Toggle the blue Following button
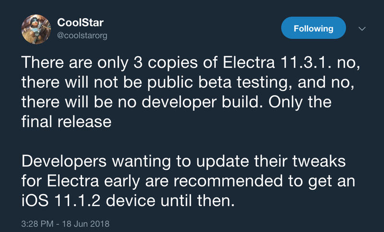This screenshot has height=232, width=384. click(x=313, y=28)
